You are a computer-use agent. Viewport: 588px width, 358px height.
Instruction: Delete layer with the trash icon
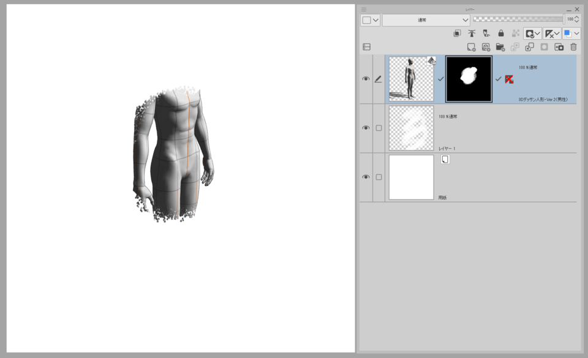pos(573,47)
